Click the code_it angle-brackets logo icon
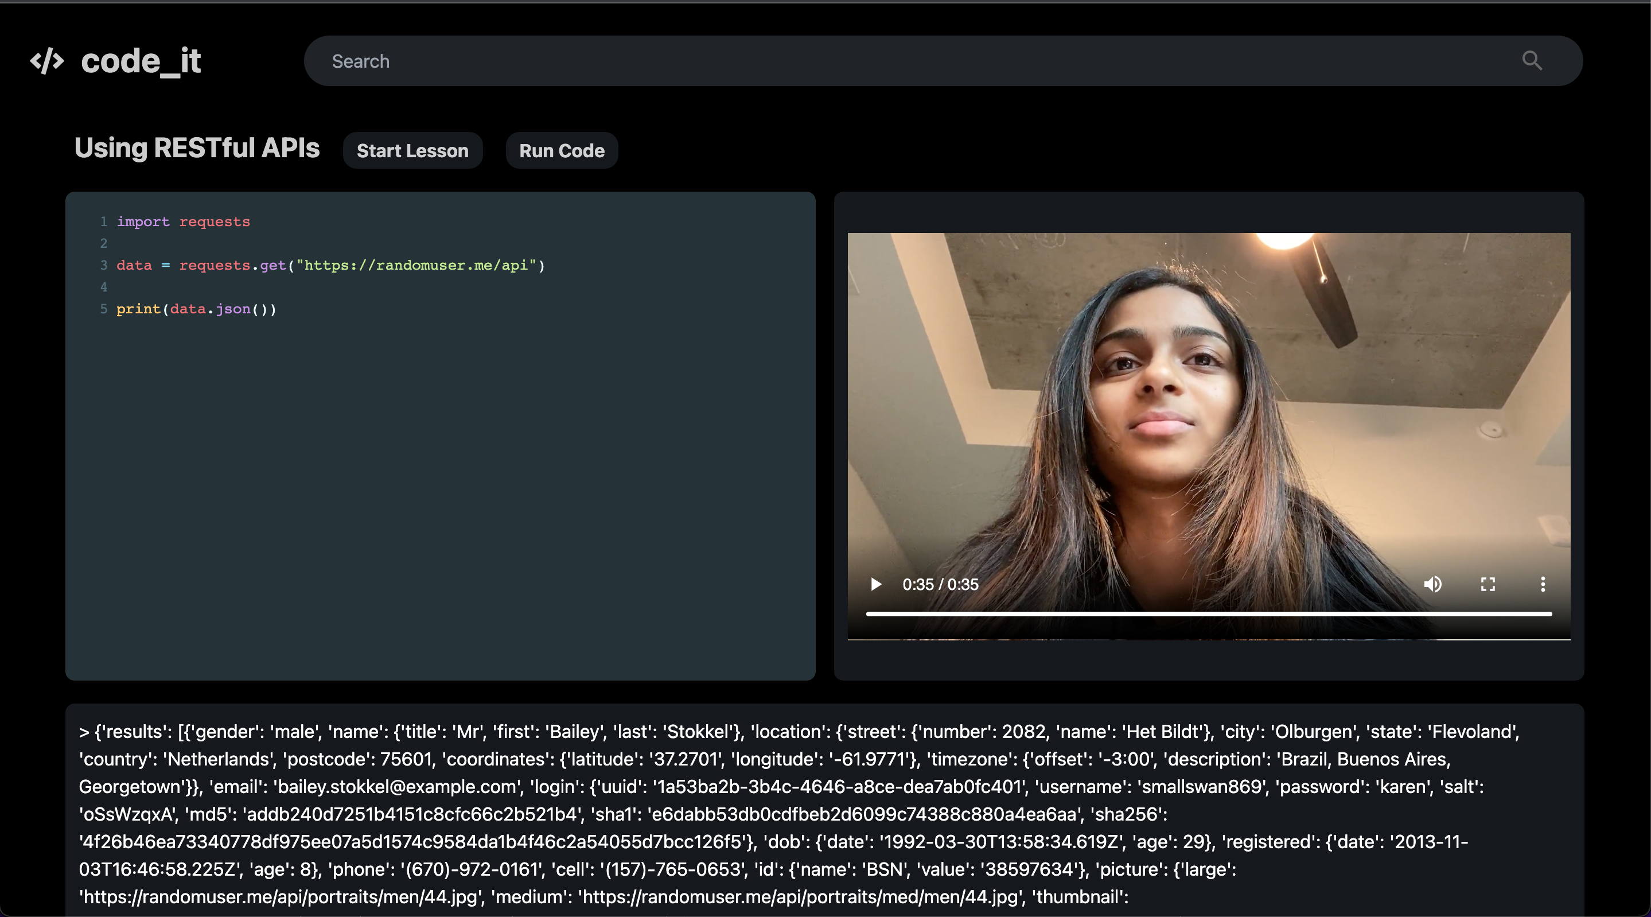The width and height of the screenshot is (1651, 917). point(47,61)
